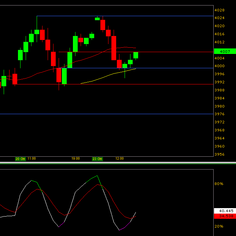Click the 3960 price axis label

coord(219,146)
